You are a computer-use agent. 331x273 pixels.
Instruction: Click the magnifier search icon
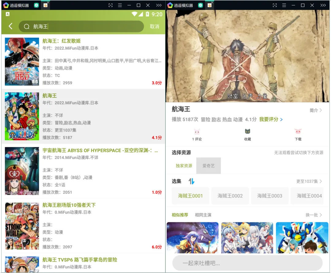[27, 26]
